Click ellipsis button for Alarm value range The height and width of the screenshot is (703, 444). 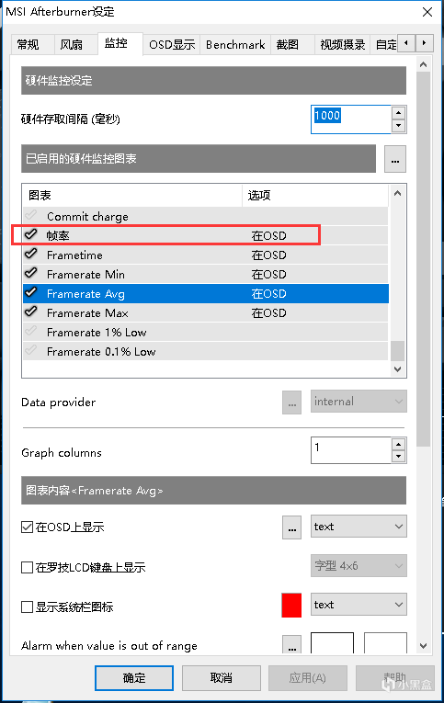291,644
